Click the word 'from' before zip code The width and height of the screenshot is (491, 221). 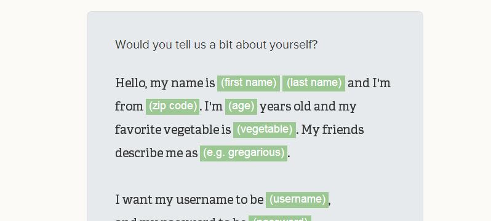coord(129,107)
